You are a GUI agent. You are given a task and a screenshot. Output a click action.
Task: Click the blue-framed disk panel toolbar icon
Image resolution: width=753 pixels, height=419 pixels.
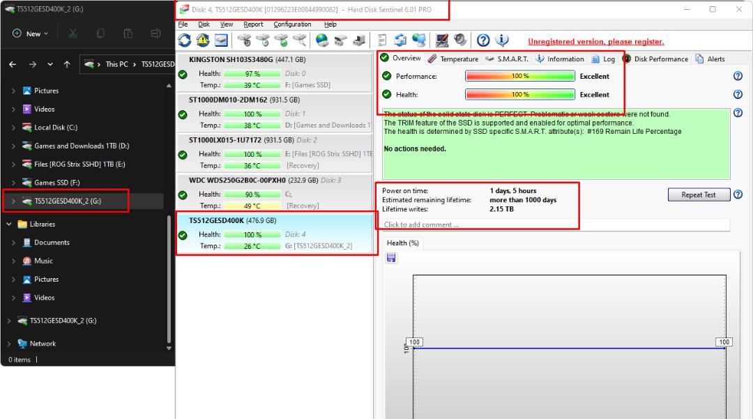(221, 40)
